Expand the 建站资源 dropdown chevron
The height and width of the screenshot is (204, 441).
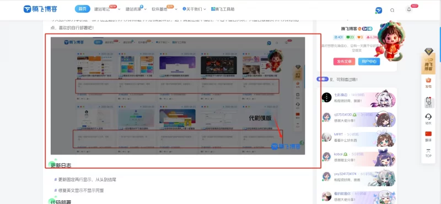[x=146, y=9]
